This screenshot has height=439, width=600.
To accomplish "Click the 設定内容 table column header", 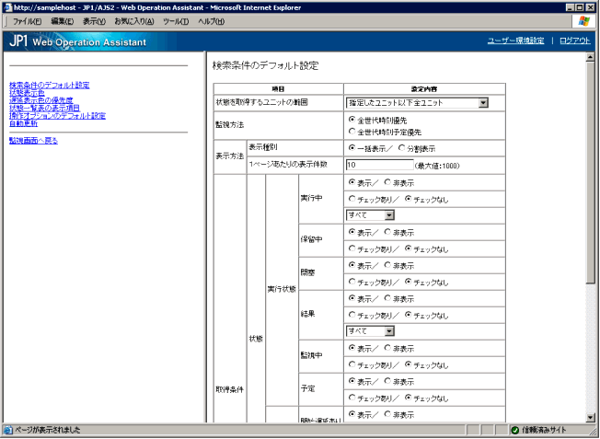I will [424, 88].
